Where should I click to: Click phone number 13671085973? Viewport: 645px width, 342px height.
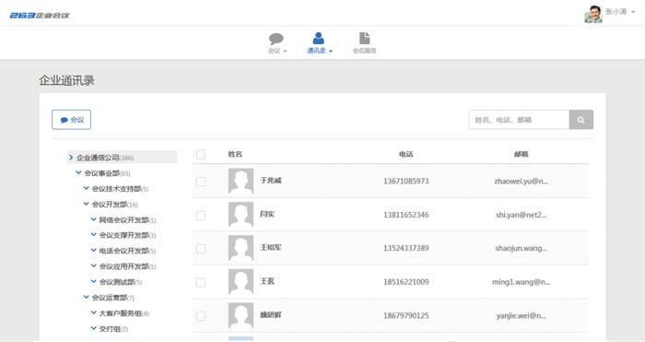click(x=406, y=181)
